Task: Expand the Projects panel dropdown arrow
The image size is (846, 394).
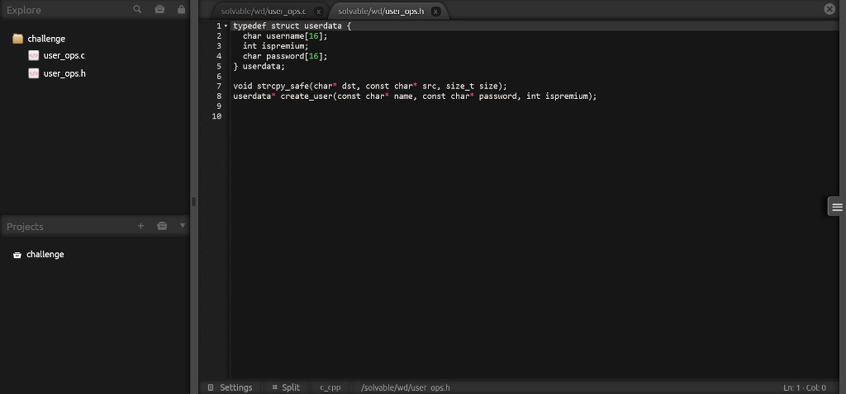Action: [x=183, y=226]
